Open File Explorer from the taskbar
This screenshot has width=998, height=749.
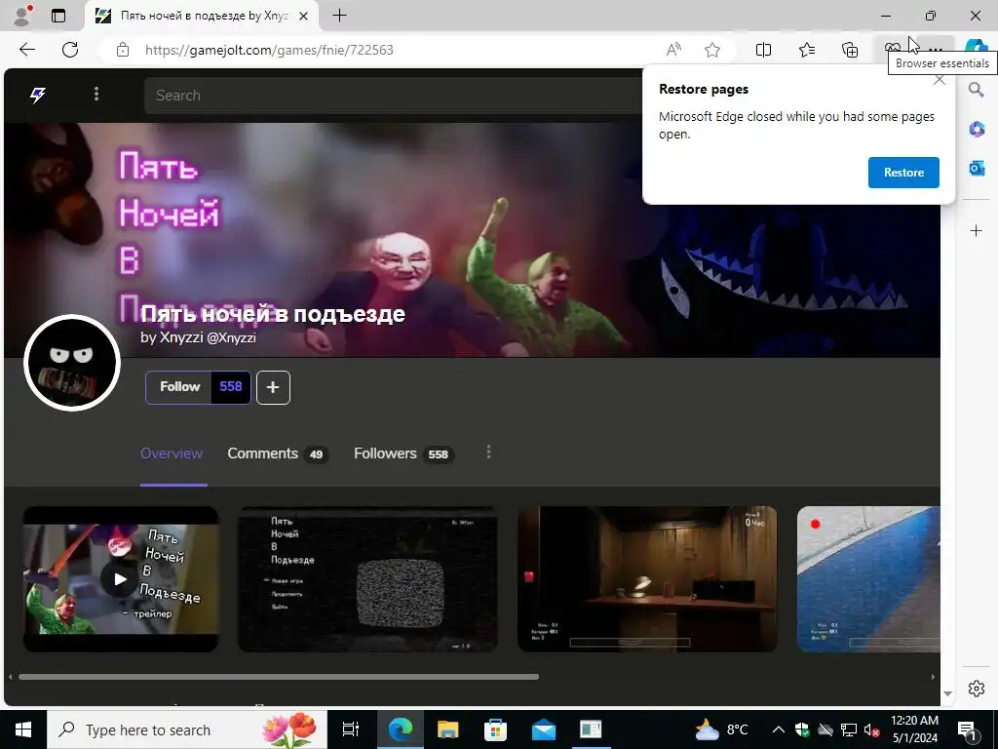(x=448, y=729)
